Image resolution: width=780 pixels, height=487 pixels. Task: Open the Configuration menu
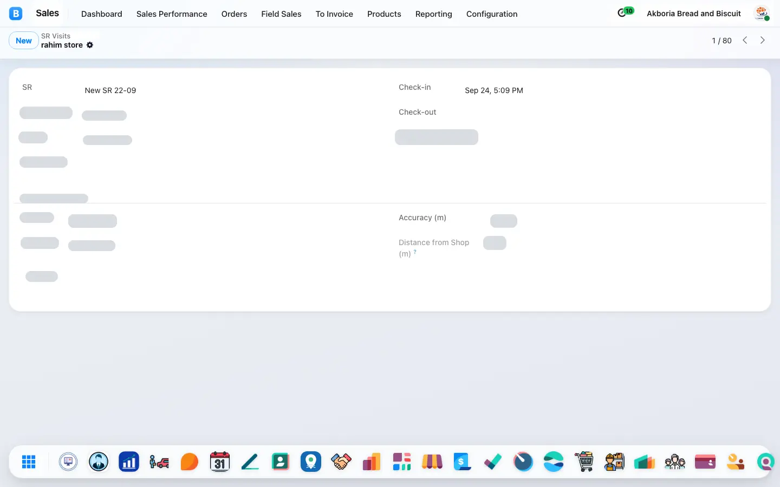(492, 14)
